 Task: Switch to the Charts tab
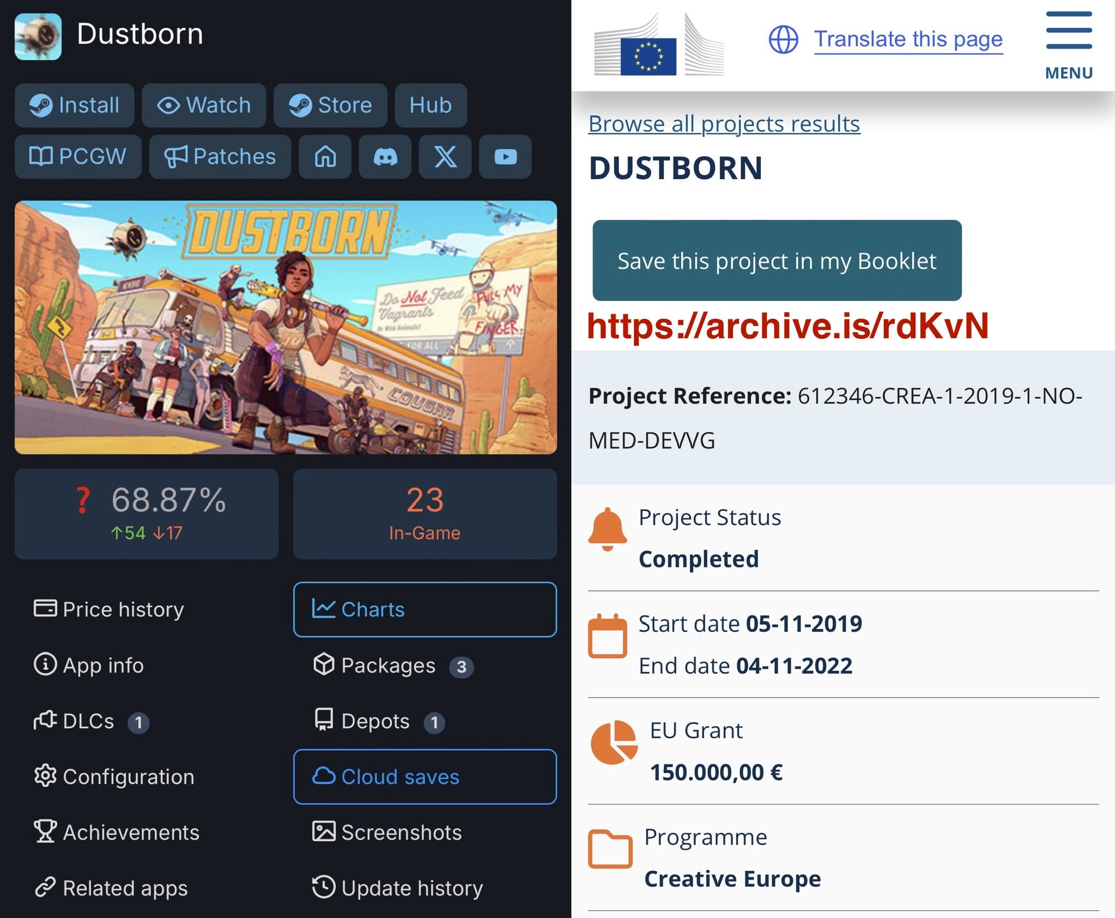click(x=425, y=609)
